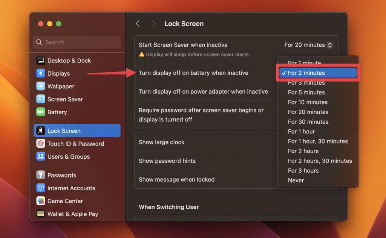The width and height of the screenshot is (386, 238).
Task: Select Never in the dropdown list
Action: point(296,180)
